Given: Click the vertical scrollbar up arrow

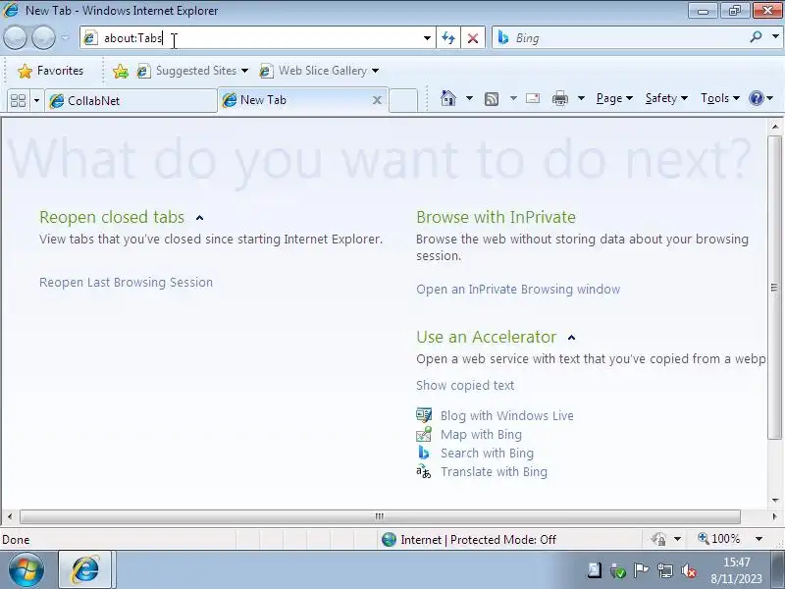Looking at the screenshot, I should click(x=775, y=127).
